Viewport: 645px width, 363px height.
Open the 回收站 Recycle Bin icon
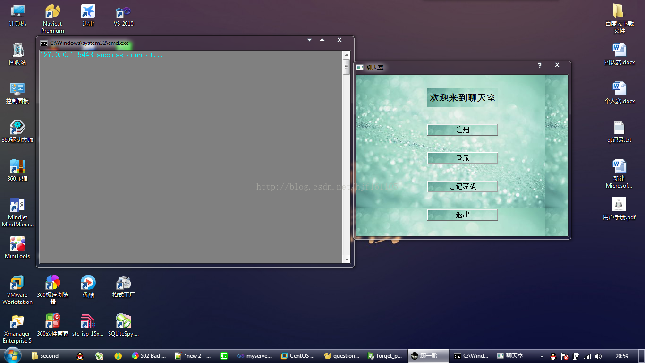(x=17, y=54)
